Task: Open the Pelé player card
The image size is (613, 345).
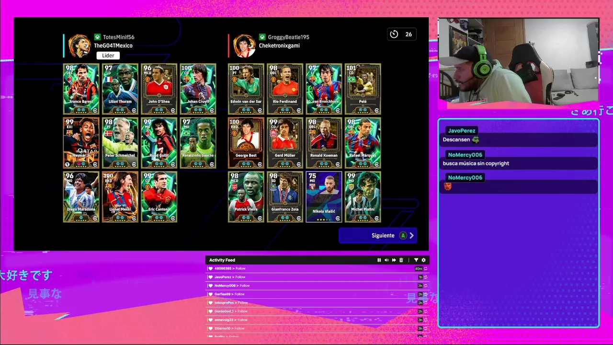Action: (363, 89)
